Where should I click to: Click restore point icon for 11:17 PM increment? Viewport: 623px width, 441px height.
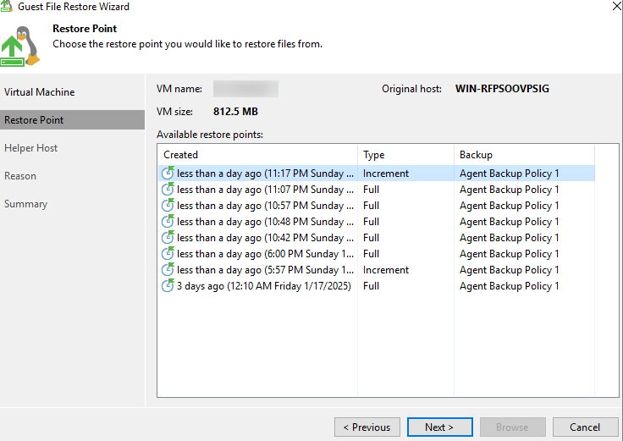click(x=168, y=174)
